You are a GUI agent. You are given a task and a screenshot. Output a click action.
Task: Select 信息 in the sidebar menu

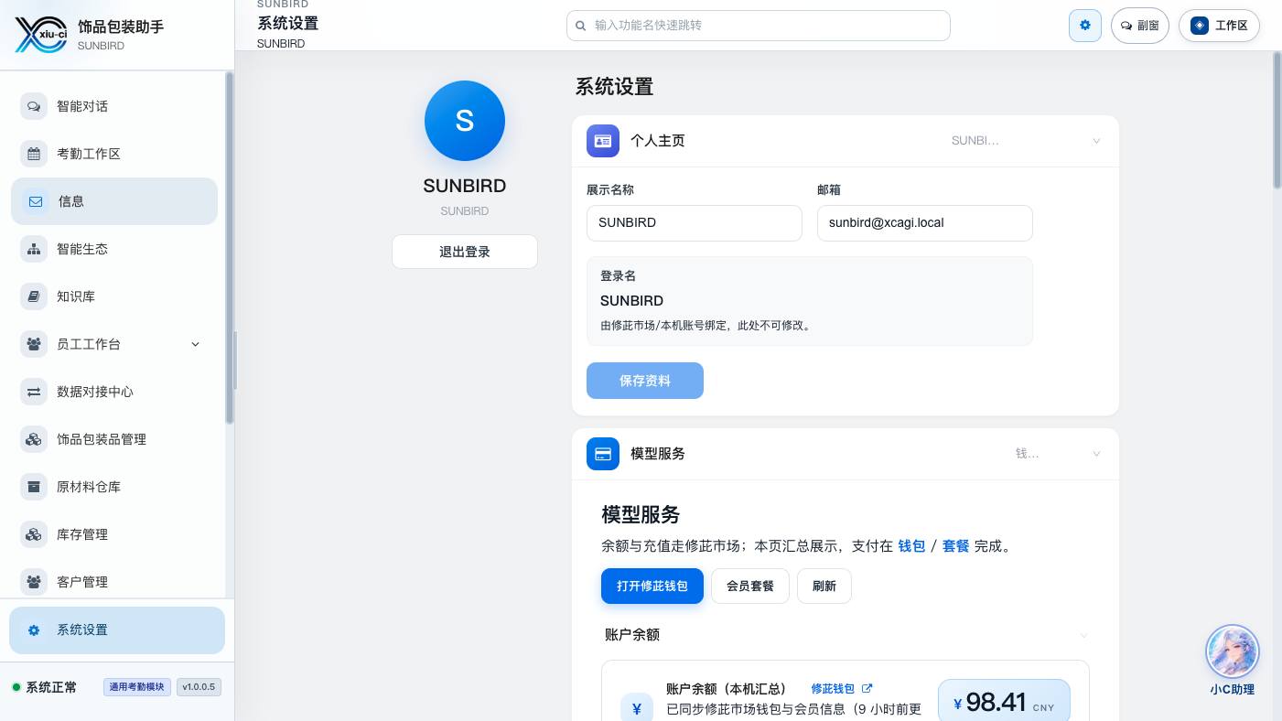(x=114, y=201)
